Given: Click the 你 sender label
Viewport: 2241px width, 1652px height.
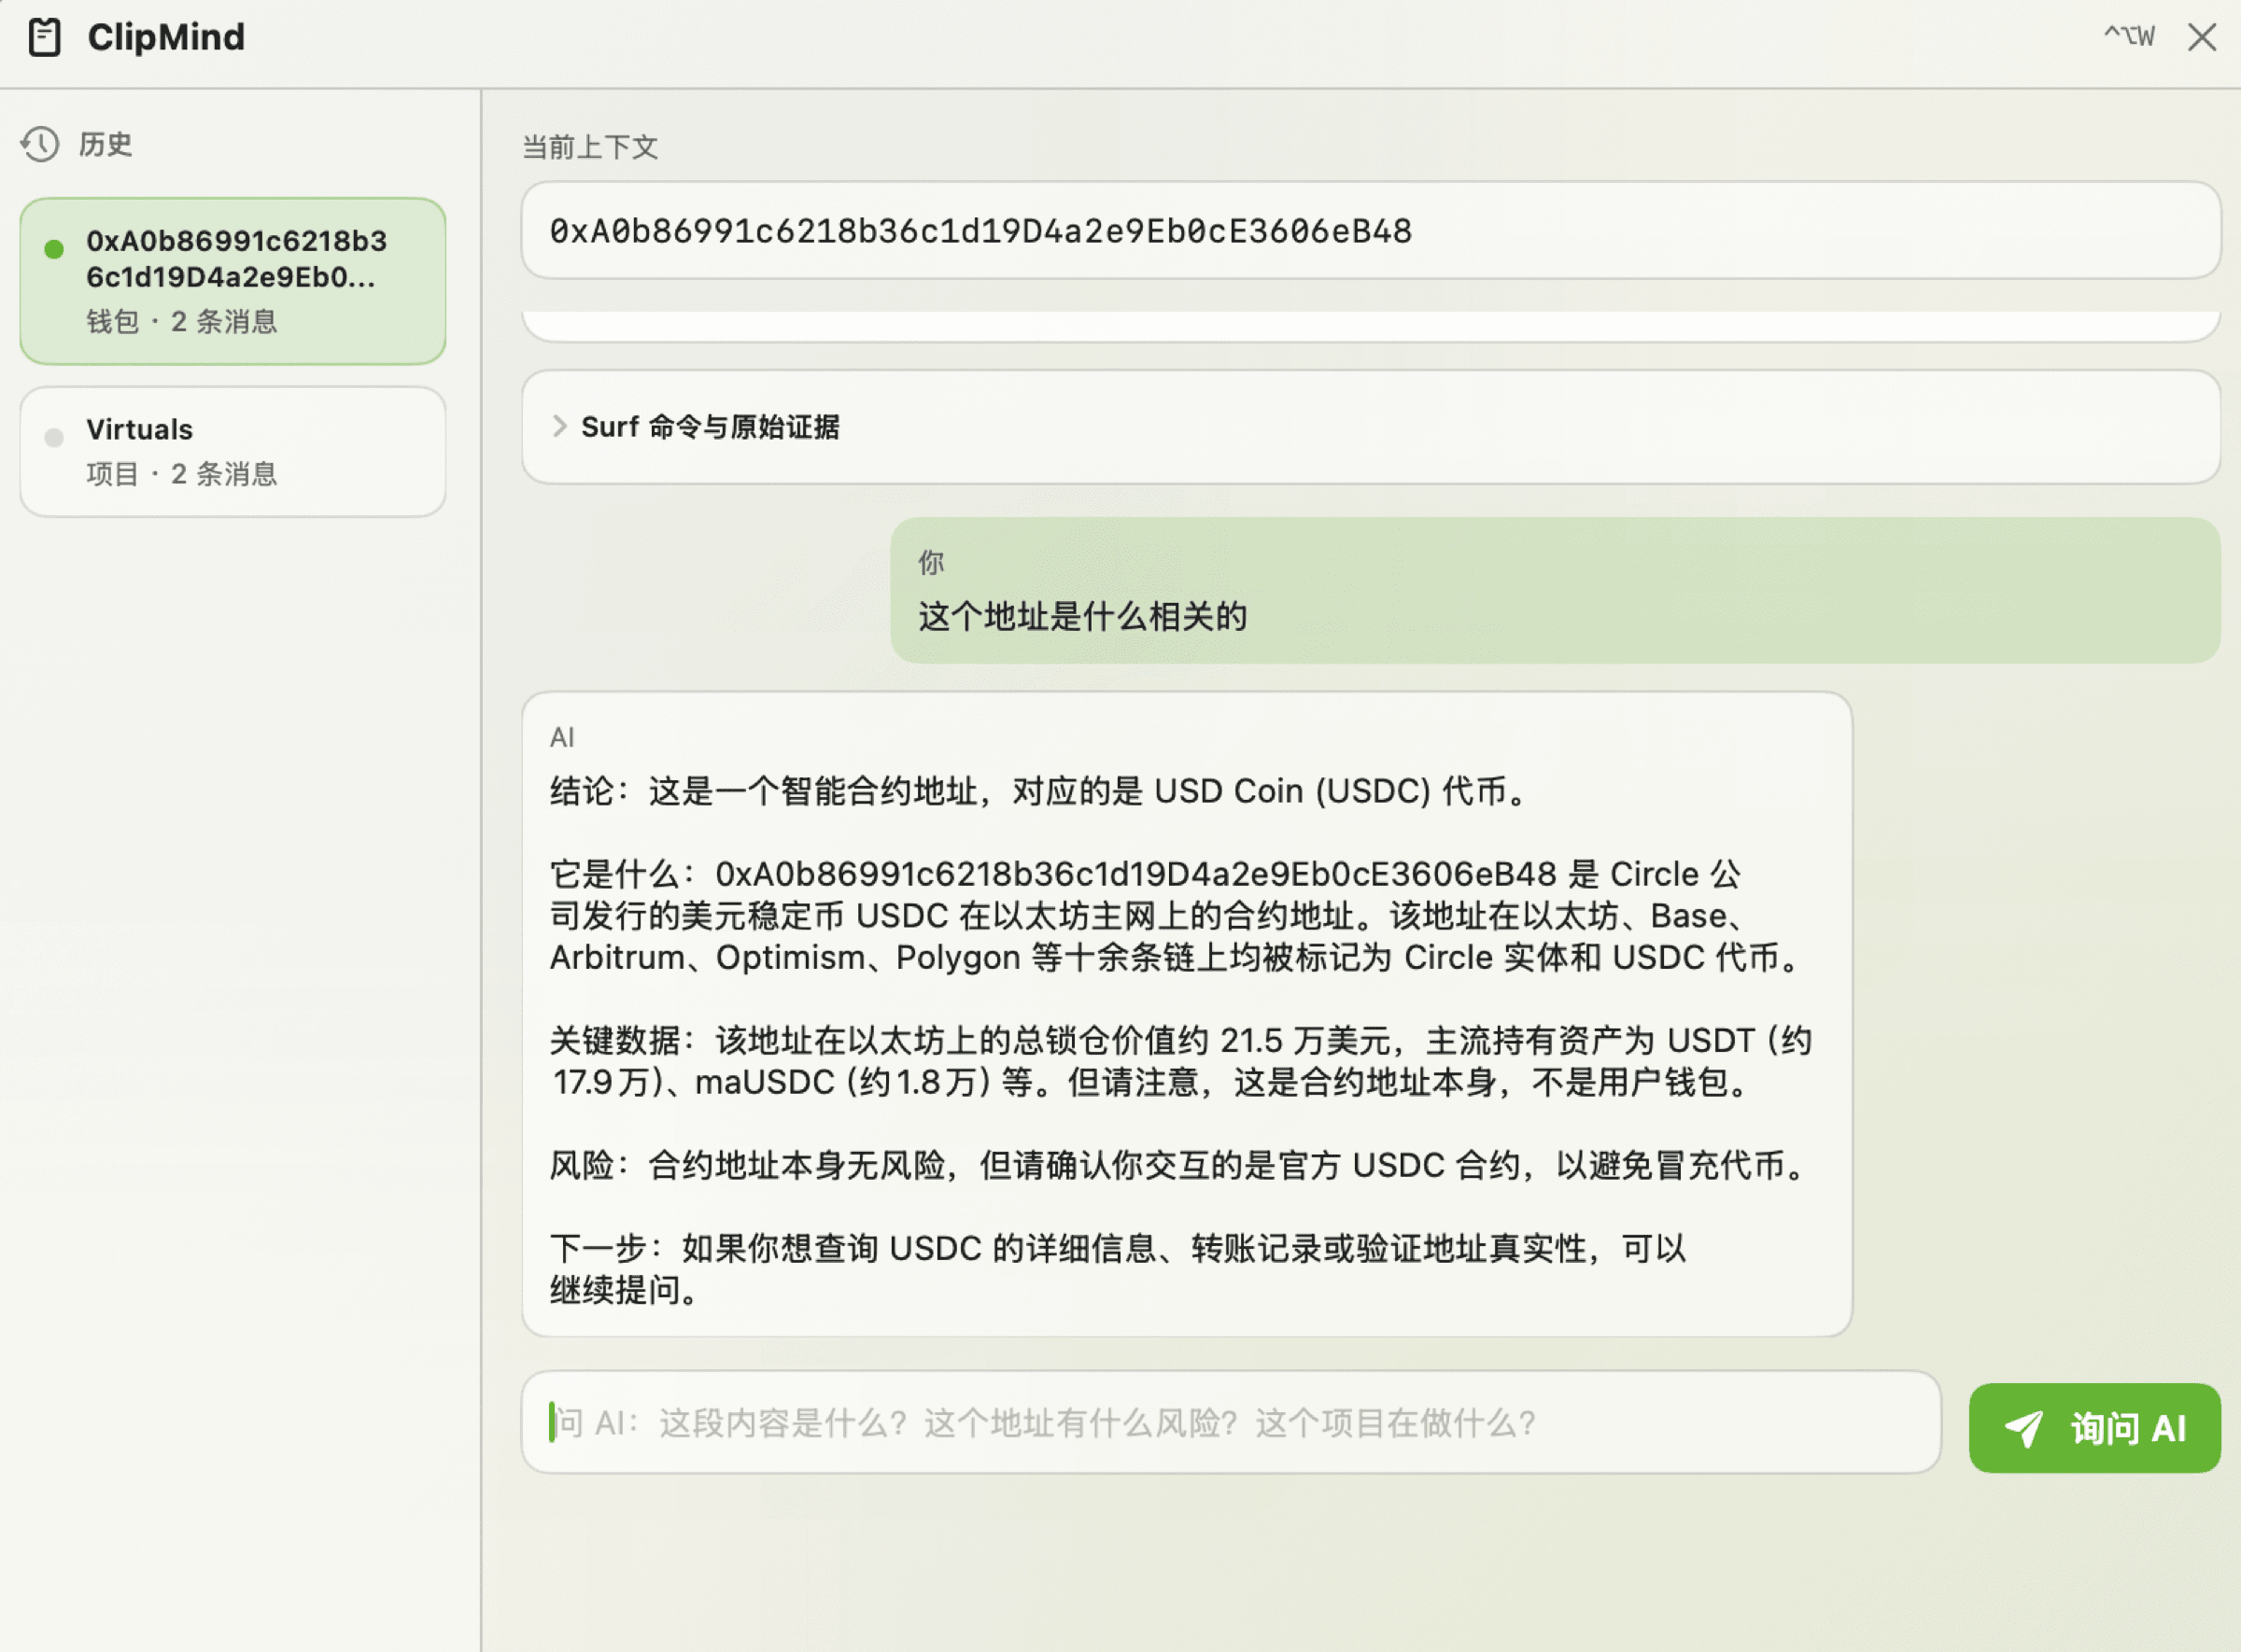Looking at the screenshot, I should click(930, 563).
